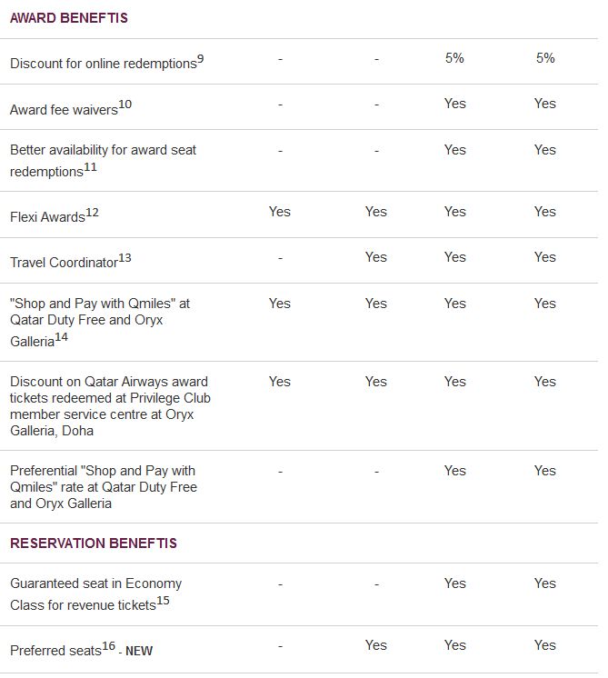The image size is (608, 678).
Task: Click footnote 13 beside Travel Coordinator
Action: click(x=125, y=258)
